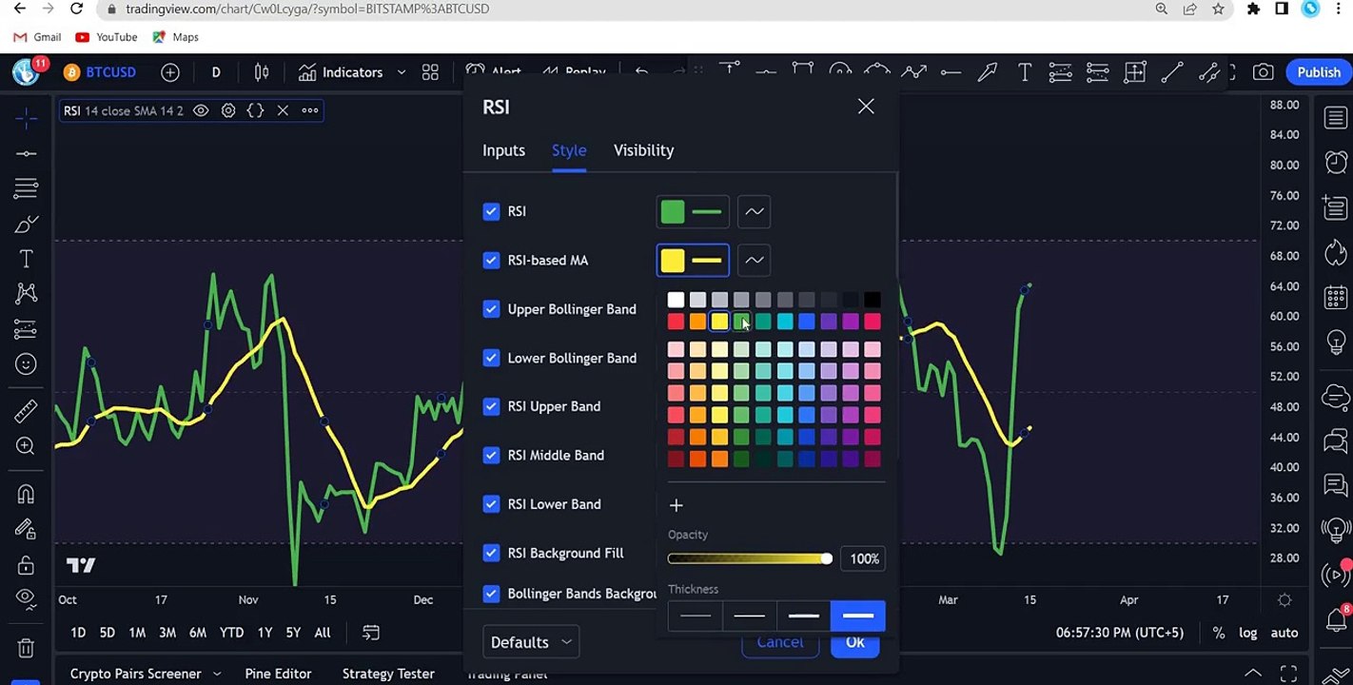Click the BTCUSD symbol search
This screenshot has width=1353, height=685.
(x=100, y=72)
